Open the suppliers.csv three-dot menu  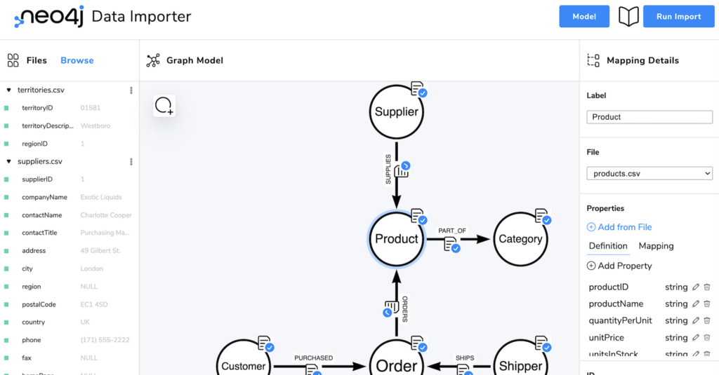(x=131, y=162)
